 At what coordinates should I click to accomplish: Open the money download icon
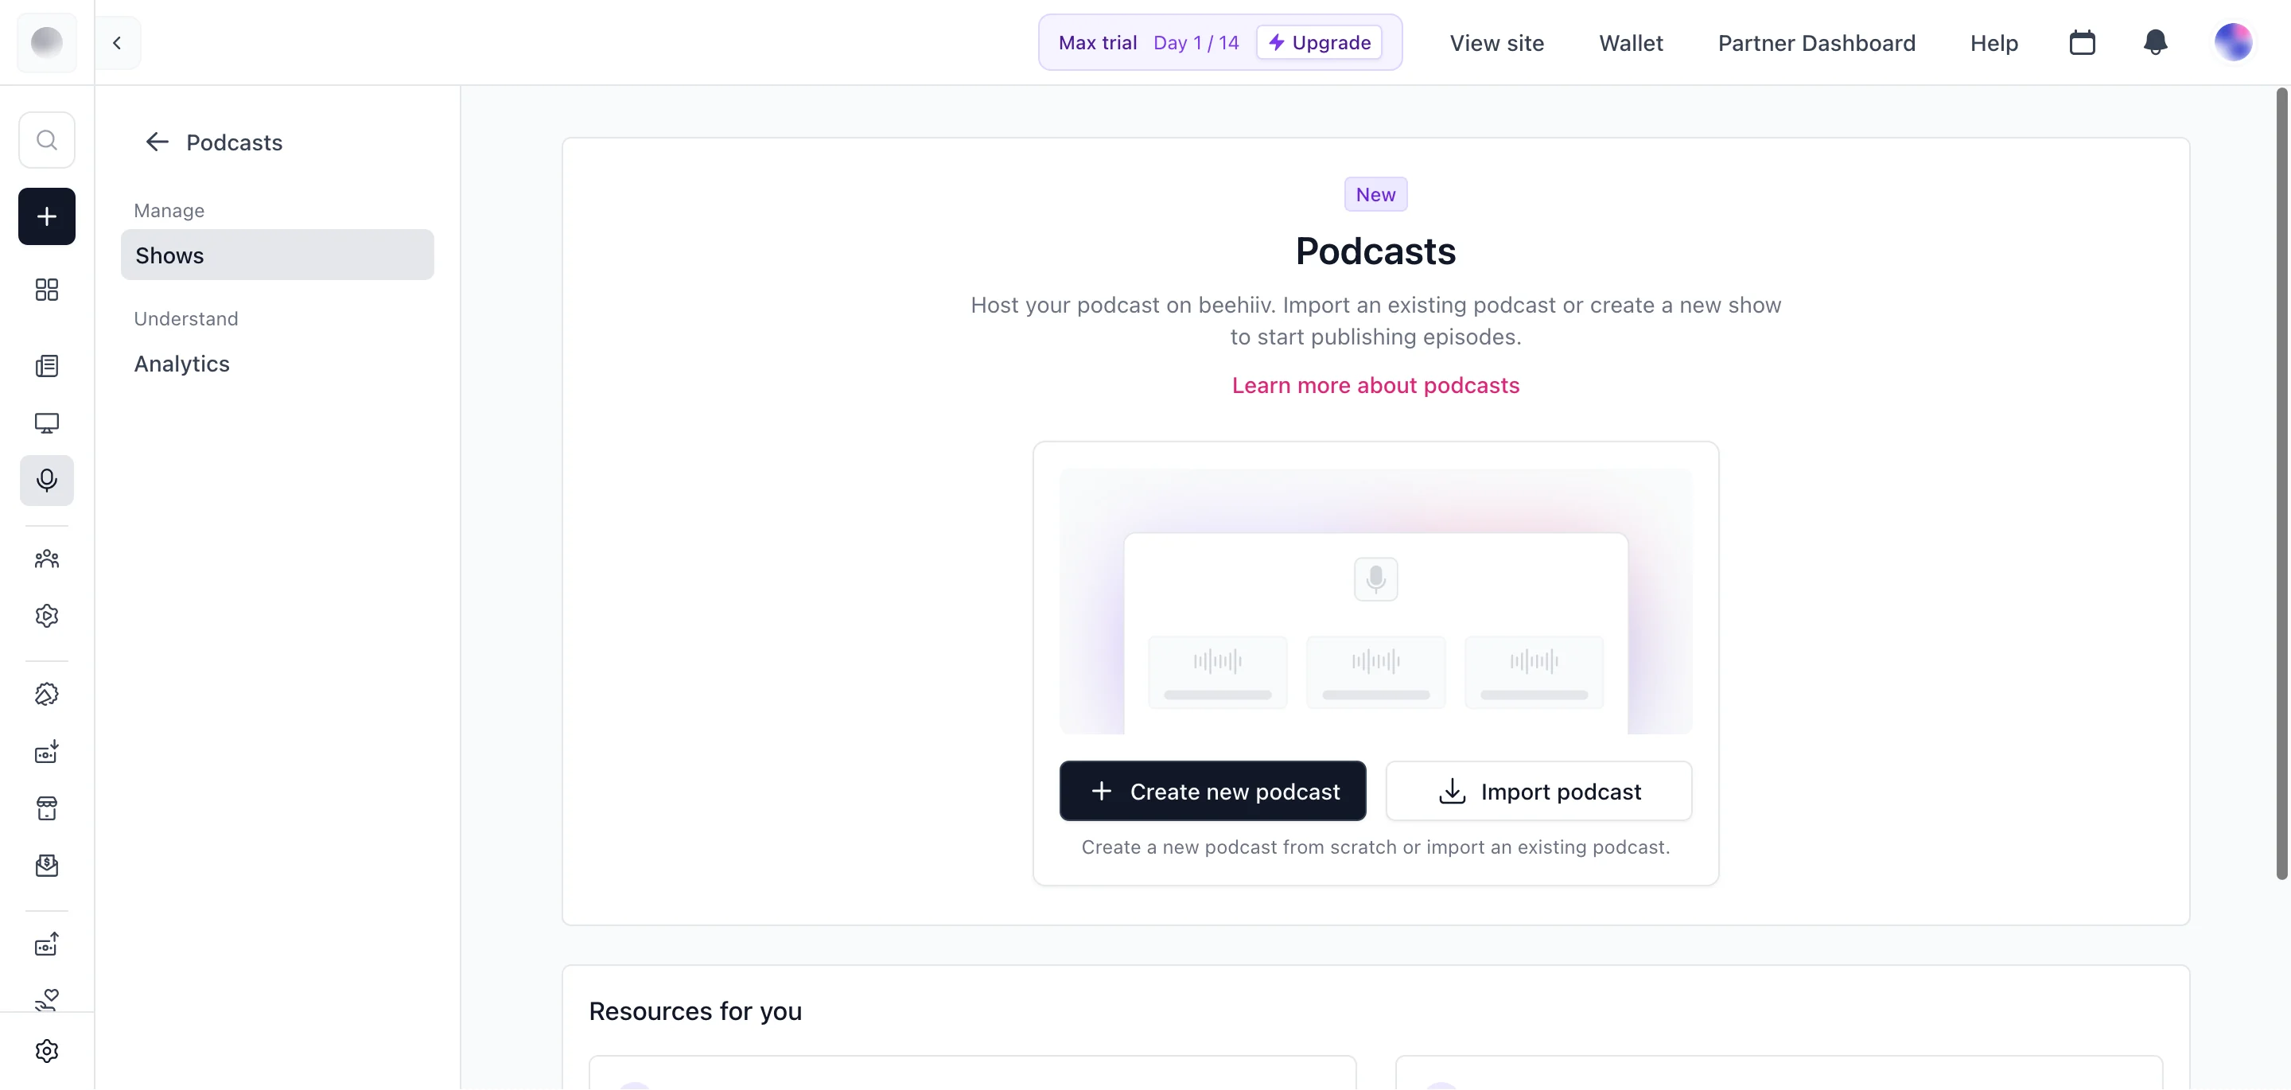point(46,752)
